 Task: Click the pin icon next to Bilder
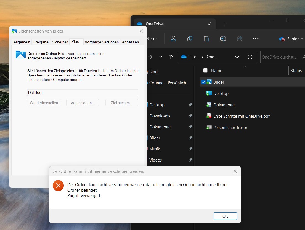[x=190, y=138]
